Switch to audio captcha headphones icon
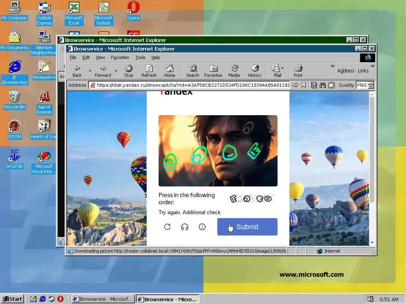 (185, 227)
